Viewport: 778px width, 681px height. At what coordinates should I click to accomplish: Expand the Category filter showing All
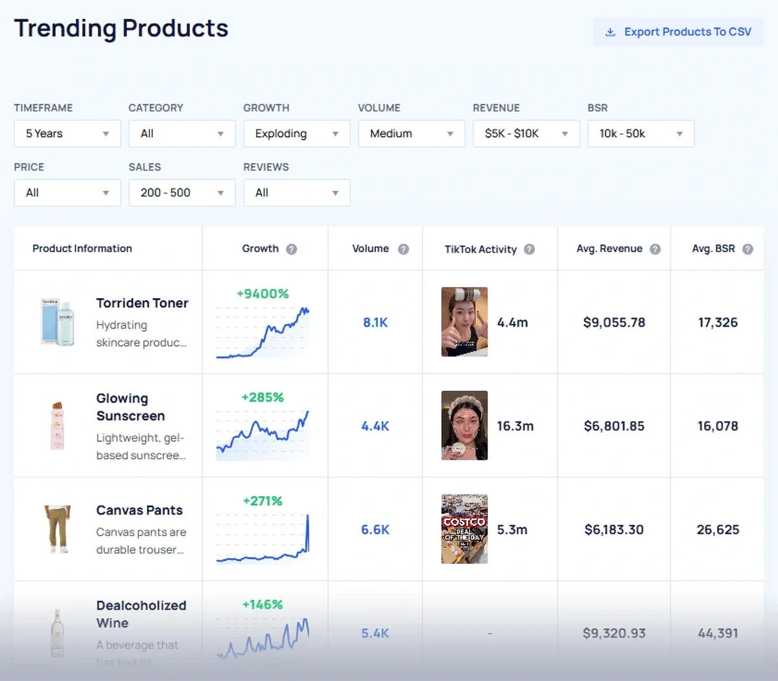point(182,133)
